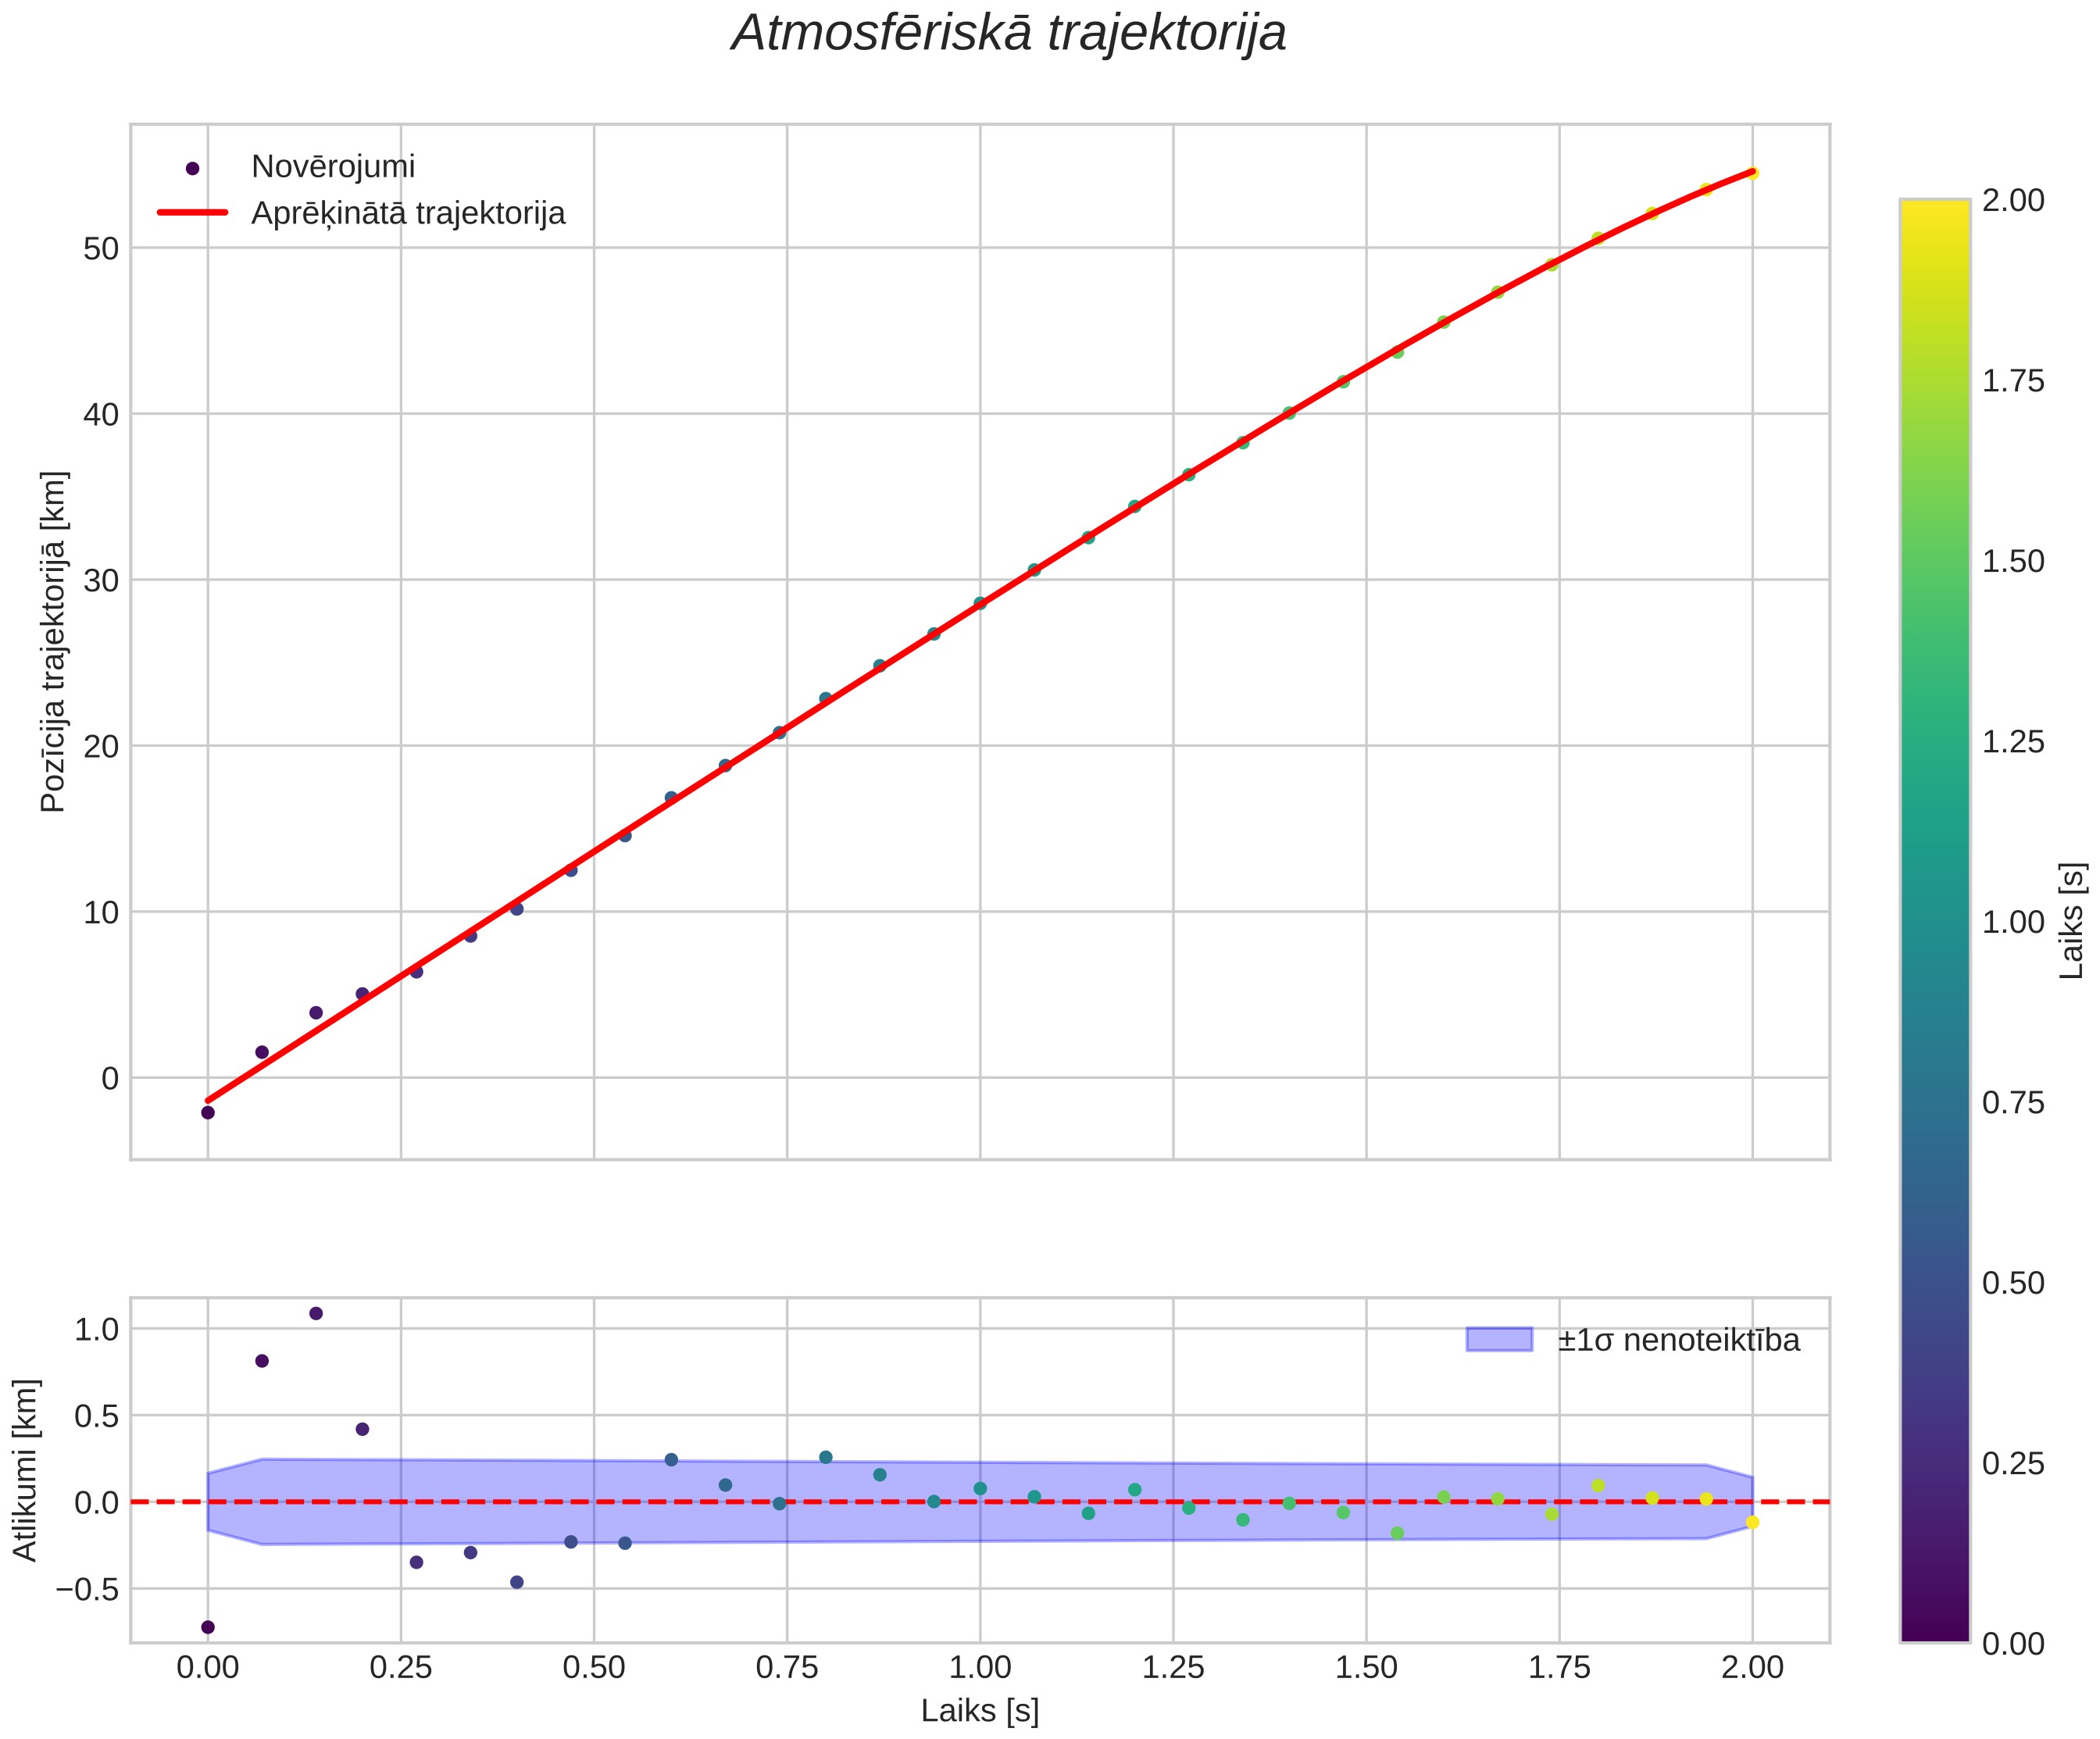Screen dimensions: 2100x1739
Task: Click the colorbar tick label 0.75
Action: [2014, 1102]
